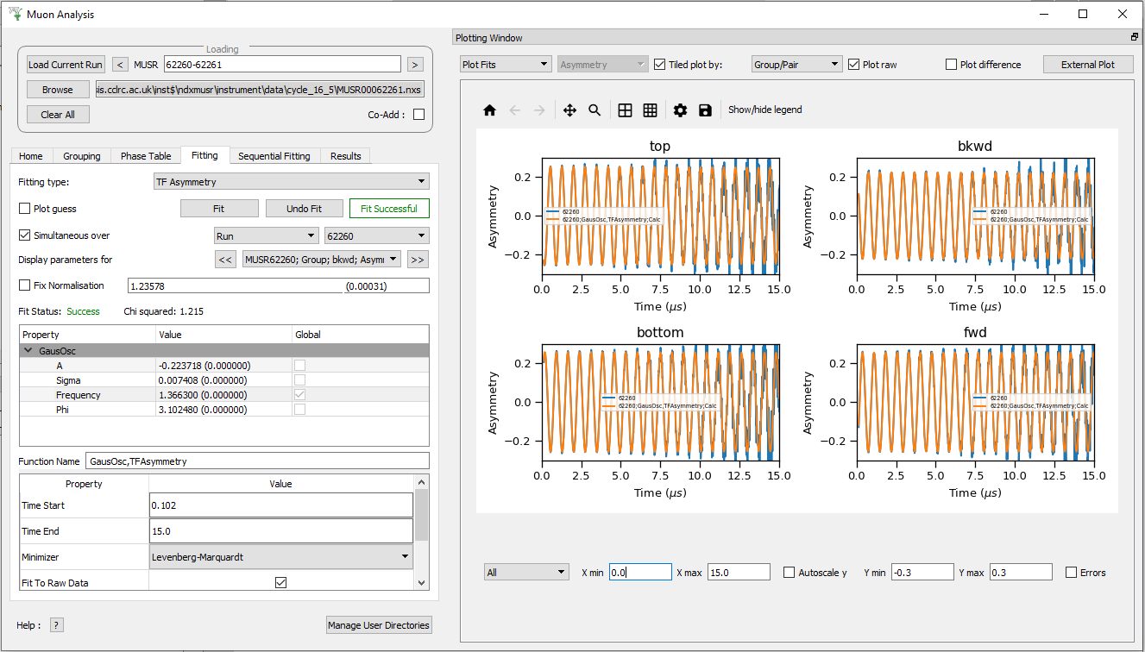
Task: Click the Home icon in plot toolbar
Action: pyautogui.click(x=489, y=110)
